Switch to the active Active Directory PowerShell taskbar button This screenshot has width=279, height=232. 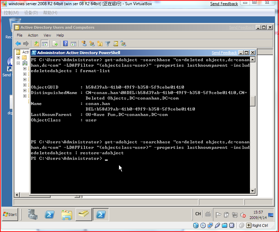[101, 214]
